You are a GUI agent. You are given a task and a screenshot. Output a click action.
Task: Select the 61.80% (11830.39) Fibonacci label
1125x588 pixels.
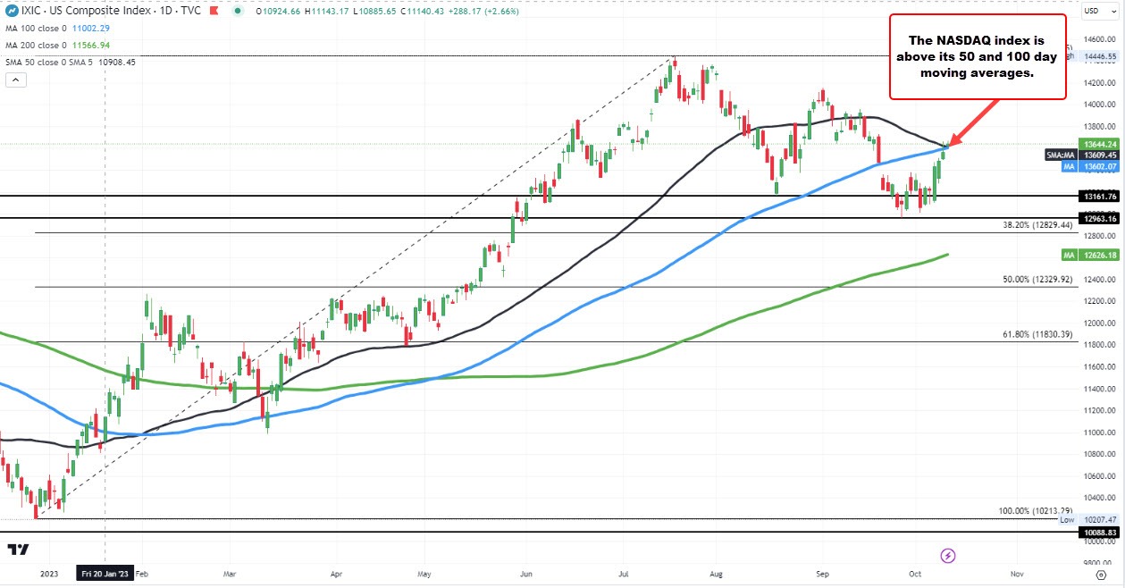(x=1037, y=334)
